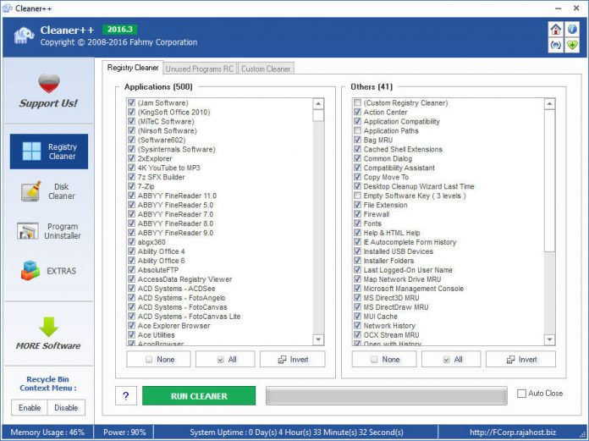This screenshot has width=589, height=441.
Task: Click All under the Applications list
Action: [225, 359]
